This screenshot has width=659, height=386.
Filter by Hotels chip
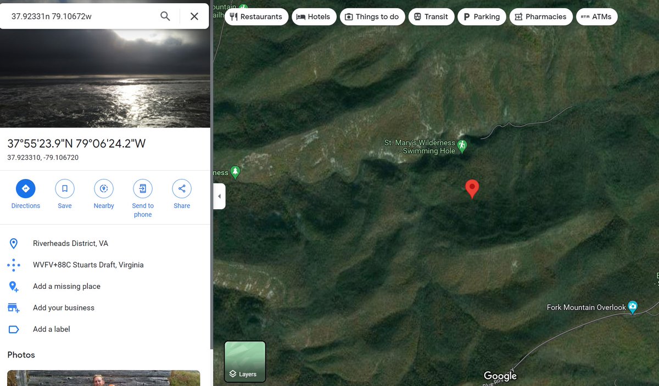click(x=314, y=17)
